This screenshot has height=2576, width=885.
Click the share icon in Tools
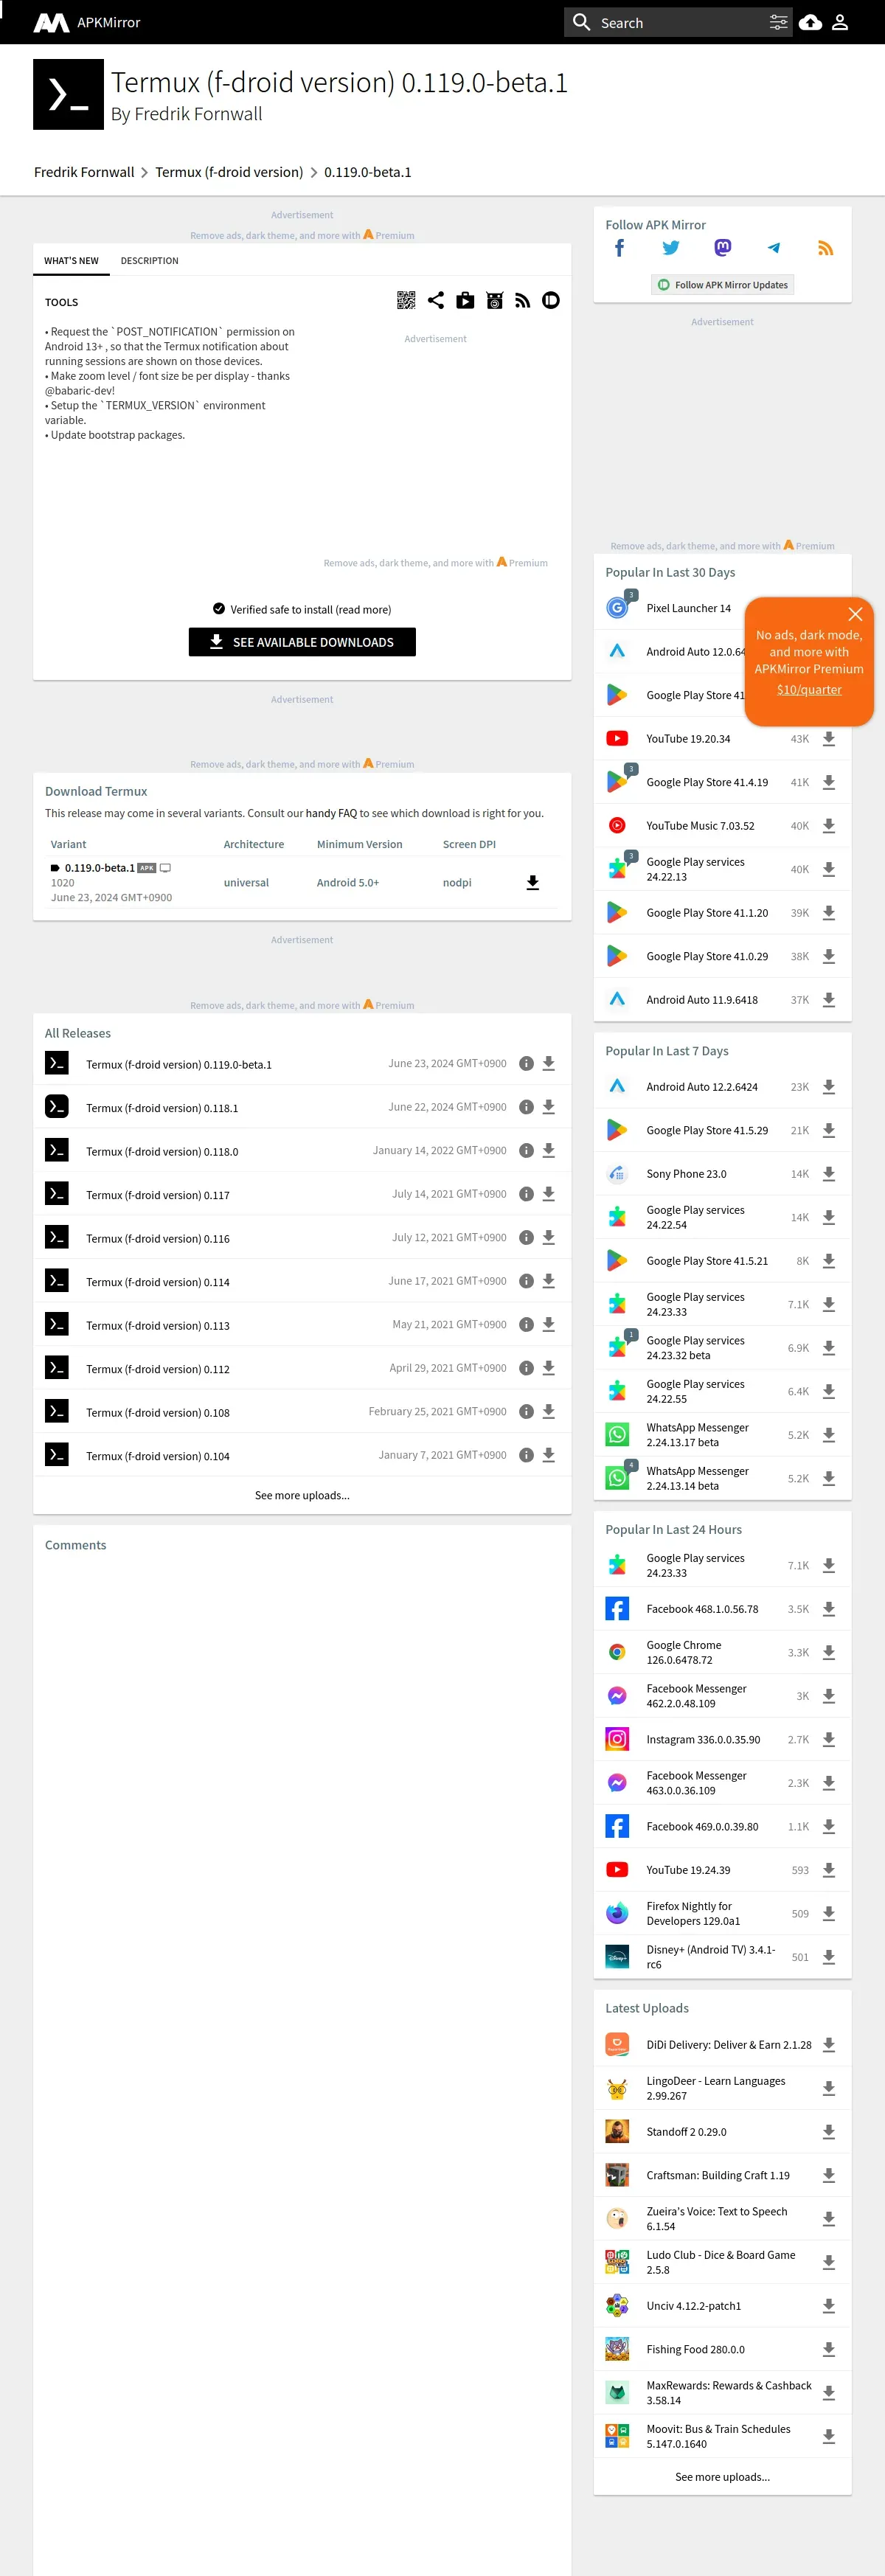pyautogui.click(x=436, y=300)
